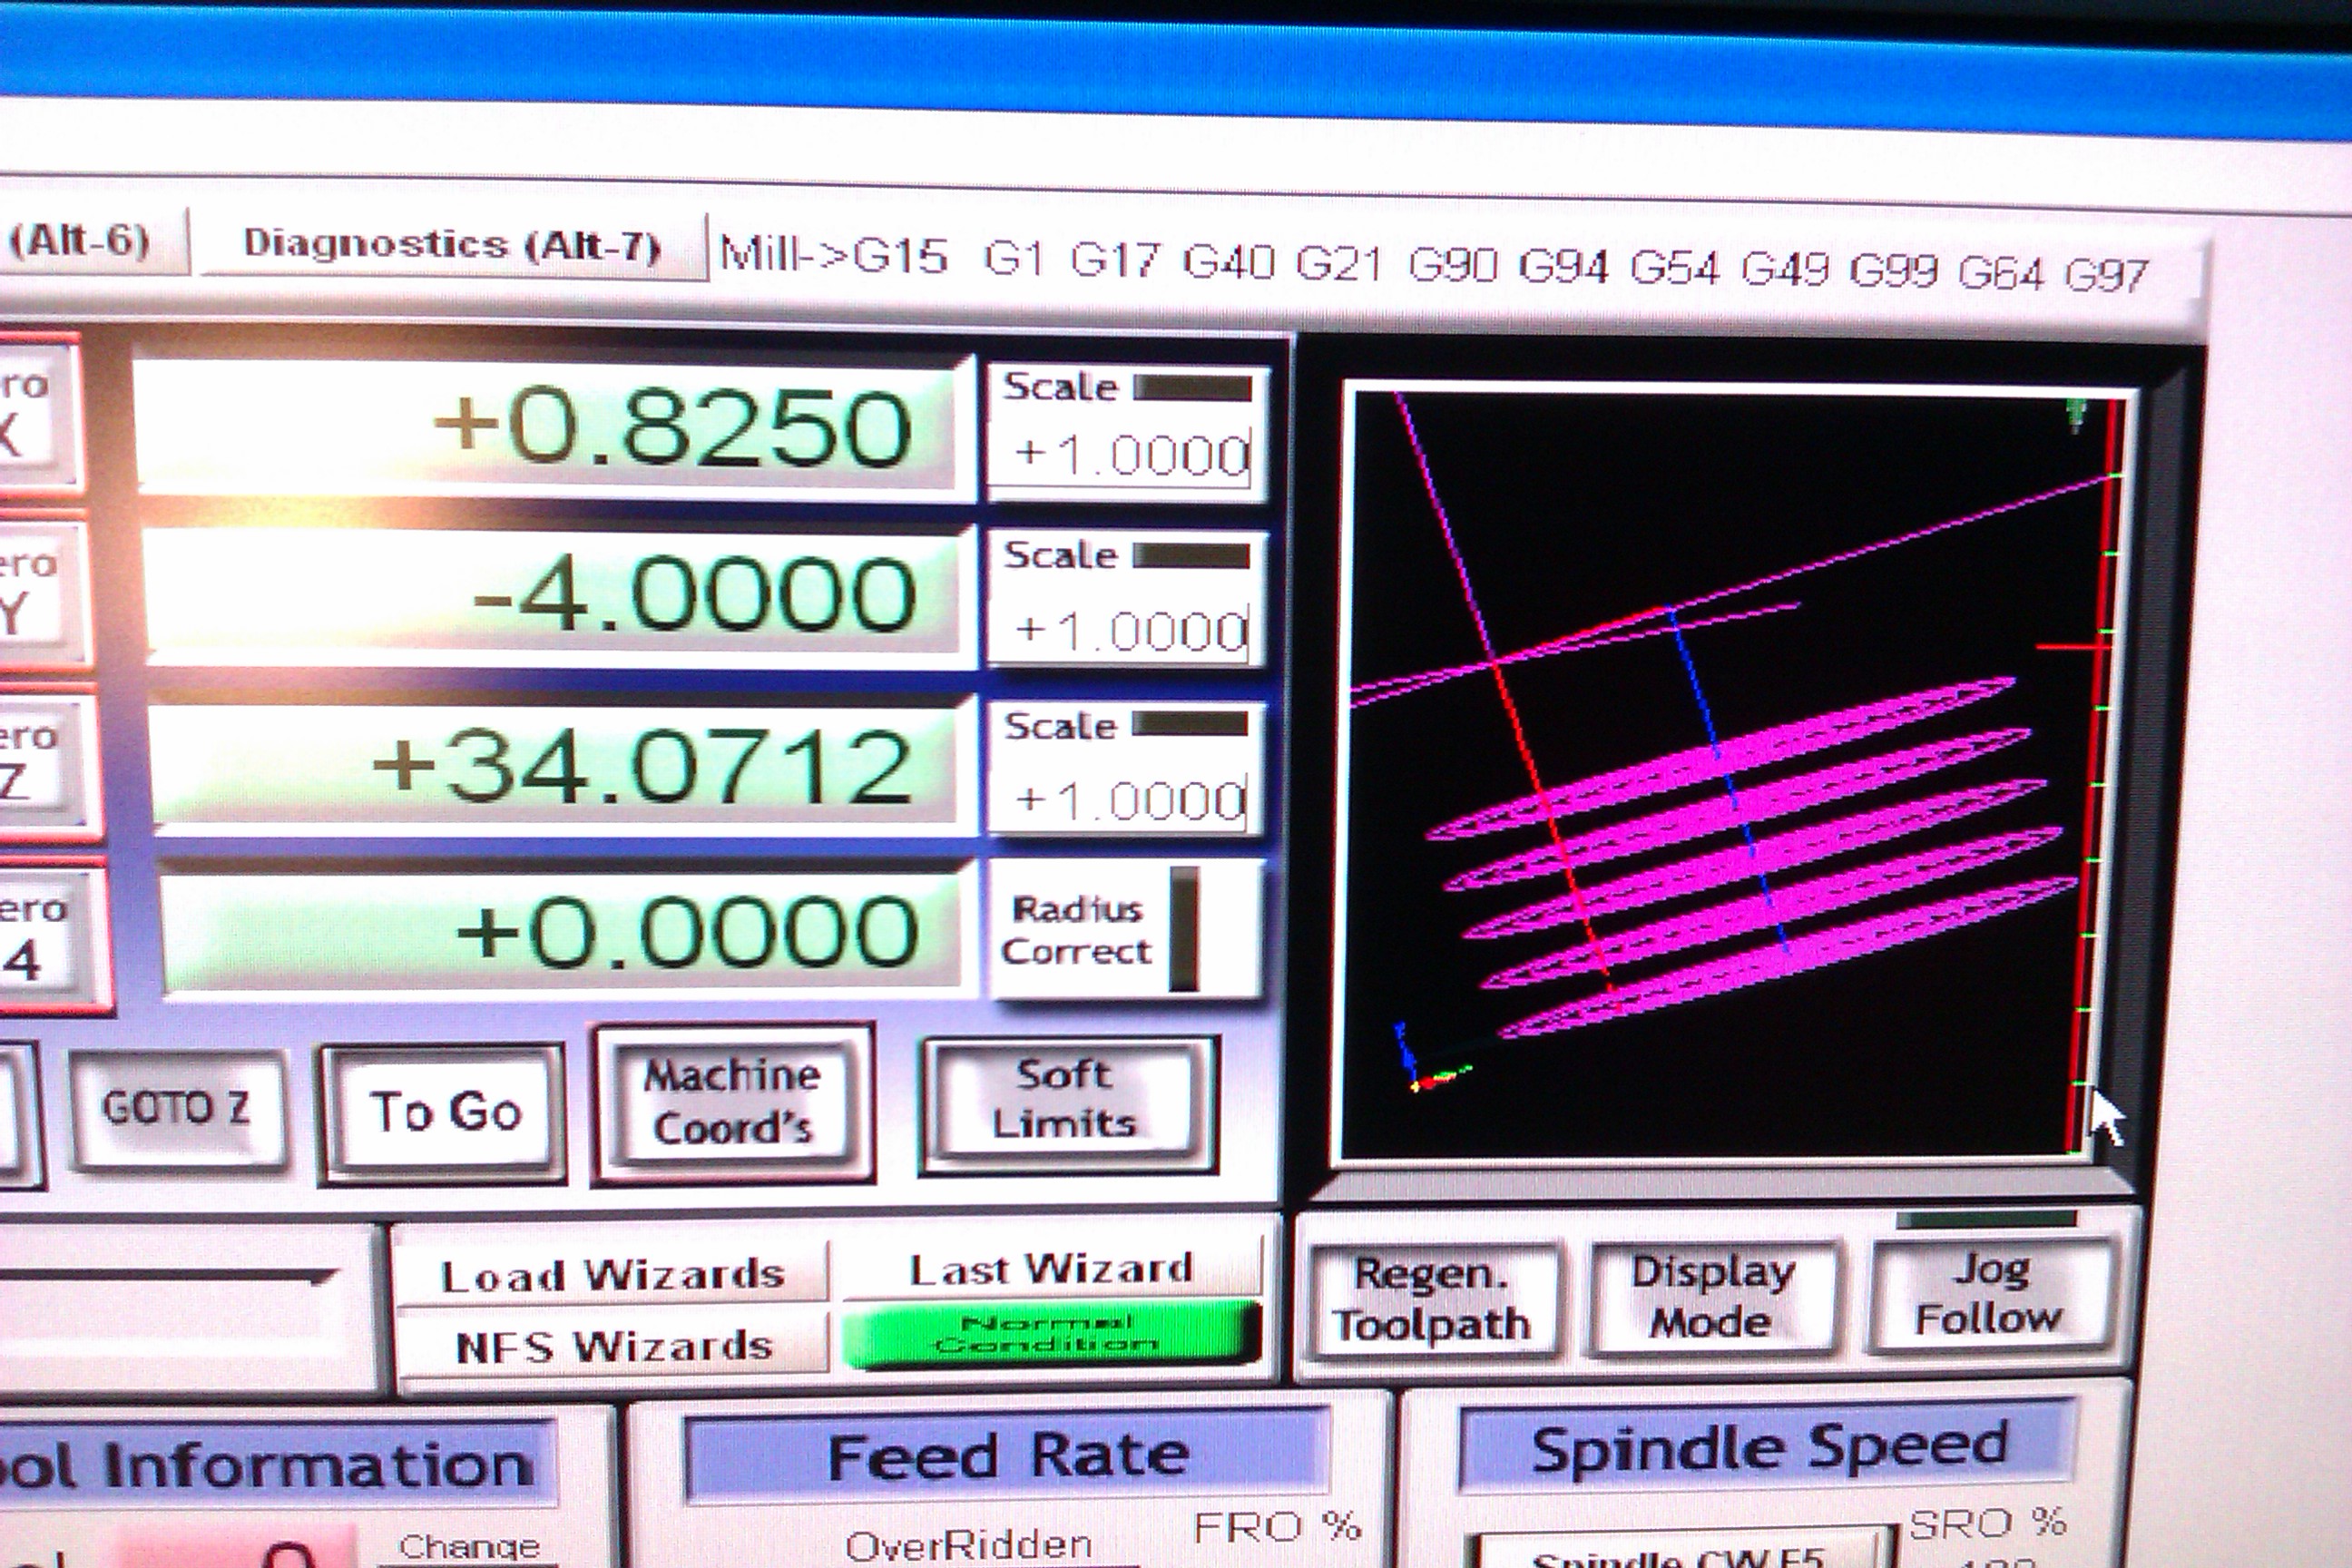Viewport: 2352px width, 1568px height.
Task: Edit the Z axis Scale field
Action: pyautogui.click(x=1128, y=800)
